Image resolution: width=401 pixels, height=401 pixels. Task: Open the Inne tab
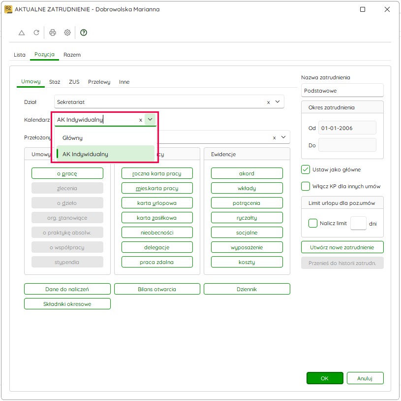[124, 82]
